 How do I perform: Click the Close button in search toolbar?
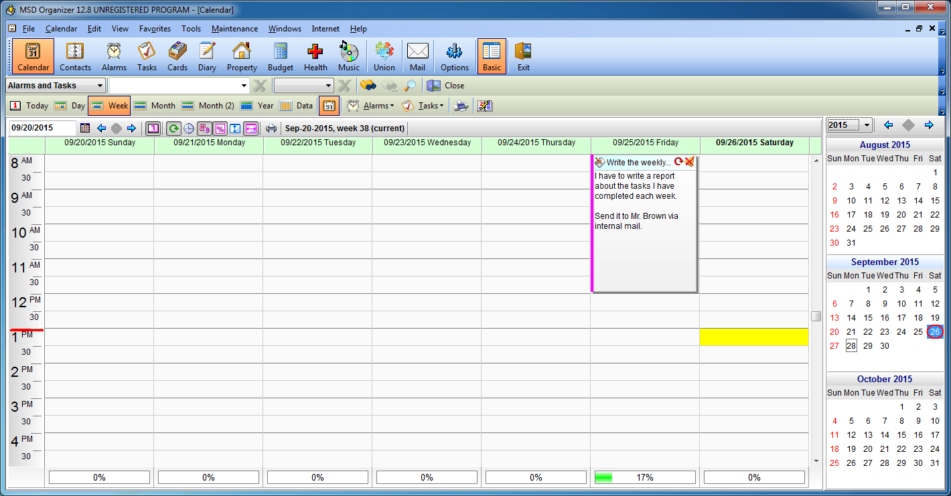tap(446, 86)
